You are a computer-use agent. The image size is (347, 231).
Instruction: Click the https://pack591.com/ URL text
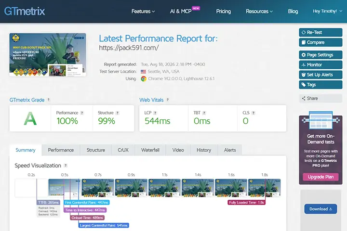coord(129,48)
